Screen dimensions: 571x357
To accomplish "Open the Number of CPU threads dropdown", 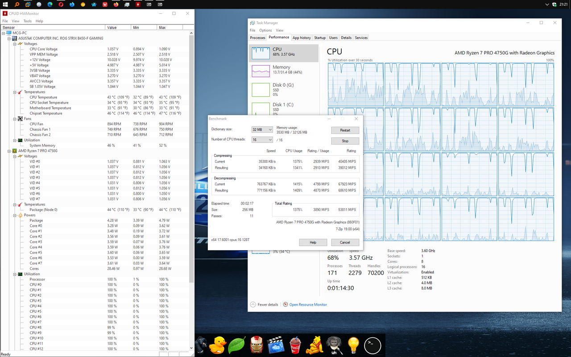I will click(x=262, y=140).
